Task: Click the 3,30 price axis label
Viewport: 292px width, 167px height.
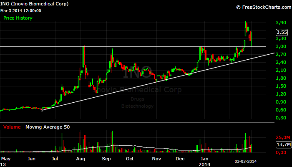Action: pyautogui.click(x=281, y=38)
